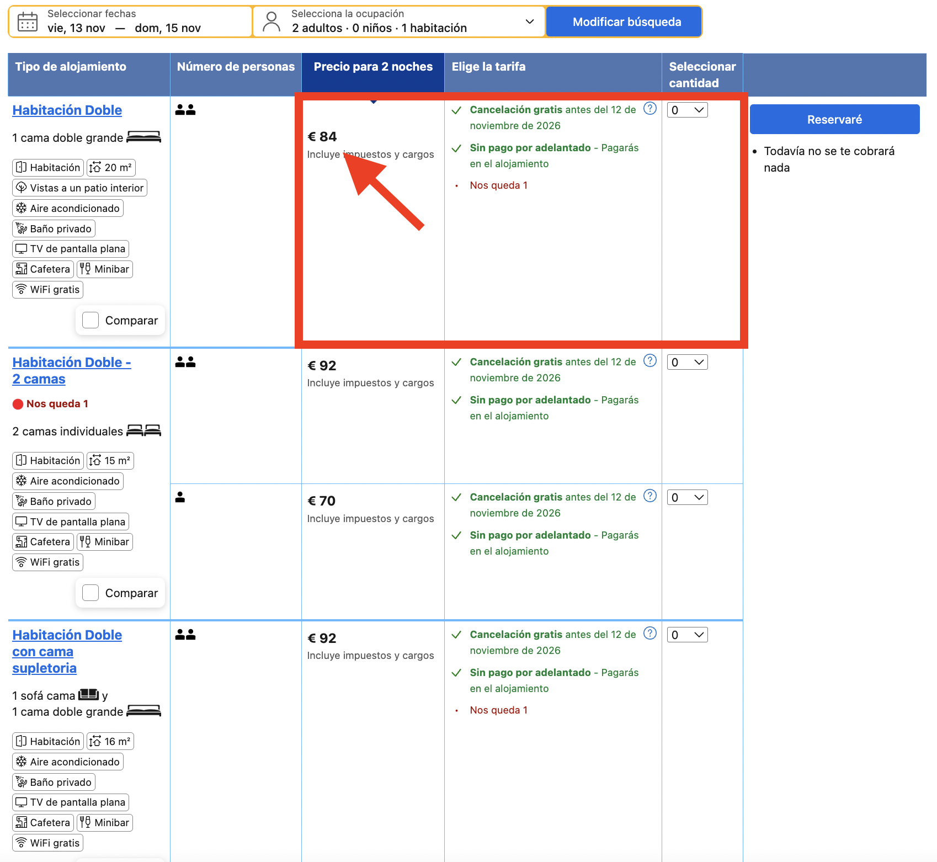Viewport: 937px width, 862px height.
Task: Click the 15 m² room size badge
Action: click(110, 460)
